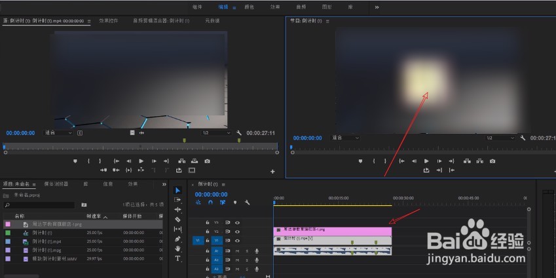The image size is (556, 278).
Task: Switch to 图形 workspace tab
Action: (327, 7)
